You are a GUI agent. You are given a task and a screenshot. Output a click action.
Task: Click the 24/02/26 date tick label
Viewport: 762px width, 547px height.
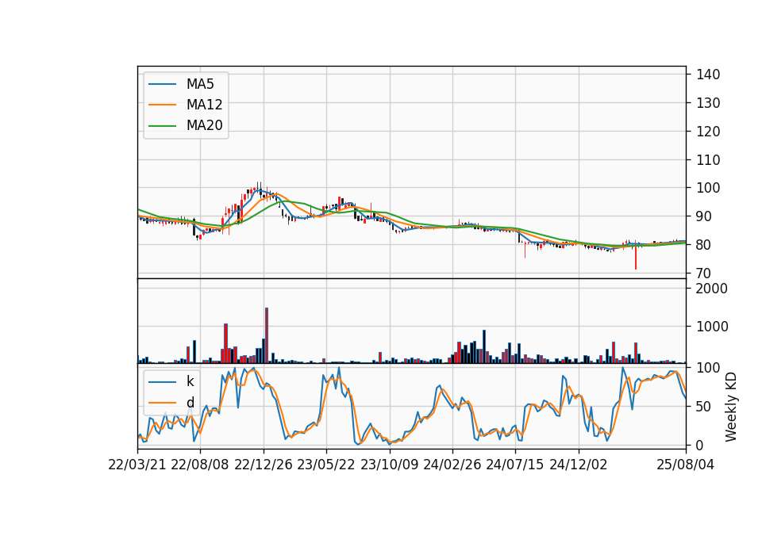click(x=452, y=465)
